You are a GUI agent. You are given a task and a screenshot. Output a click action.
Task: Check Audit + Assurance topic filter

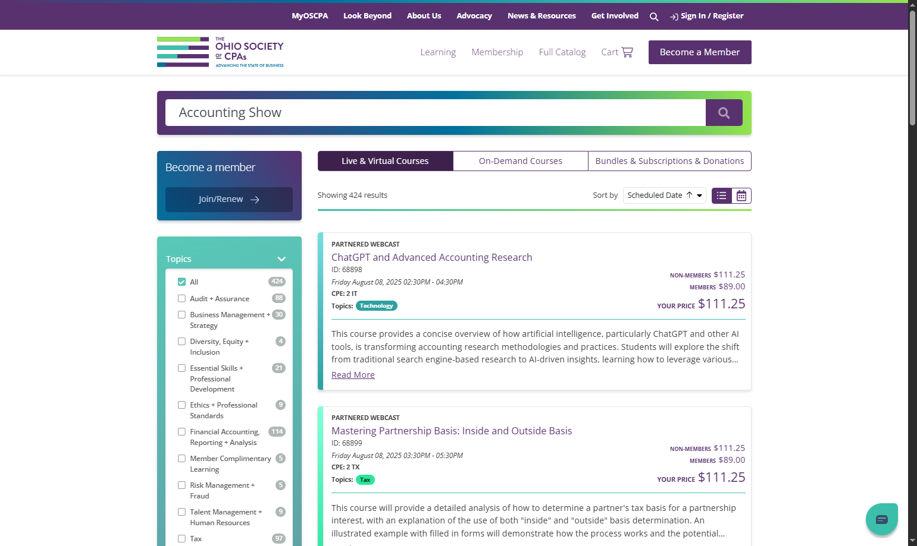(181, 298)
